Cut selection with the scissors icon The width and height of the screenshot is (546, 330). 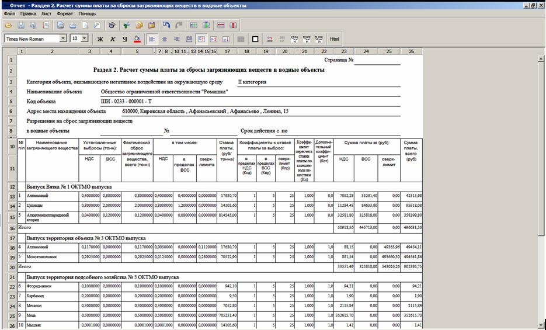pyautogui.click(x=126, y=26)
